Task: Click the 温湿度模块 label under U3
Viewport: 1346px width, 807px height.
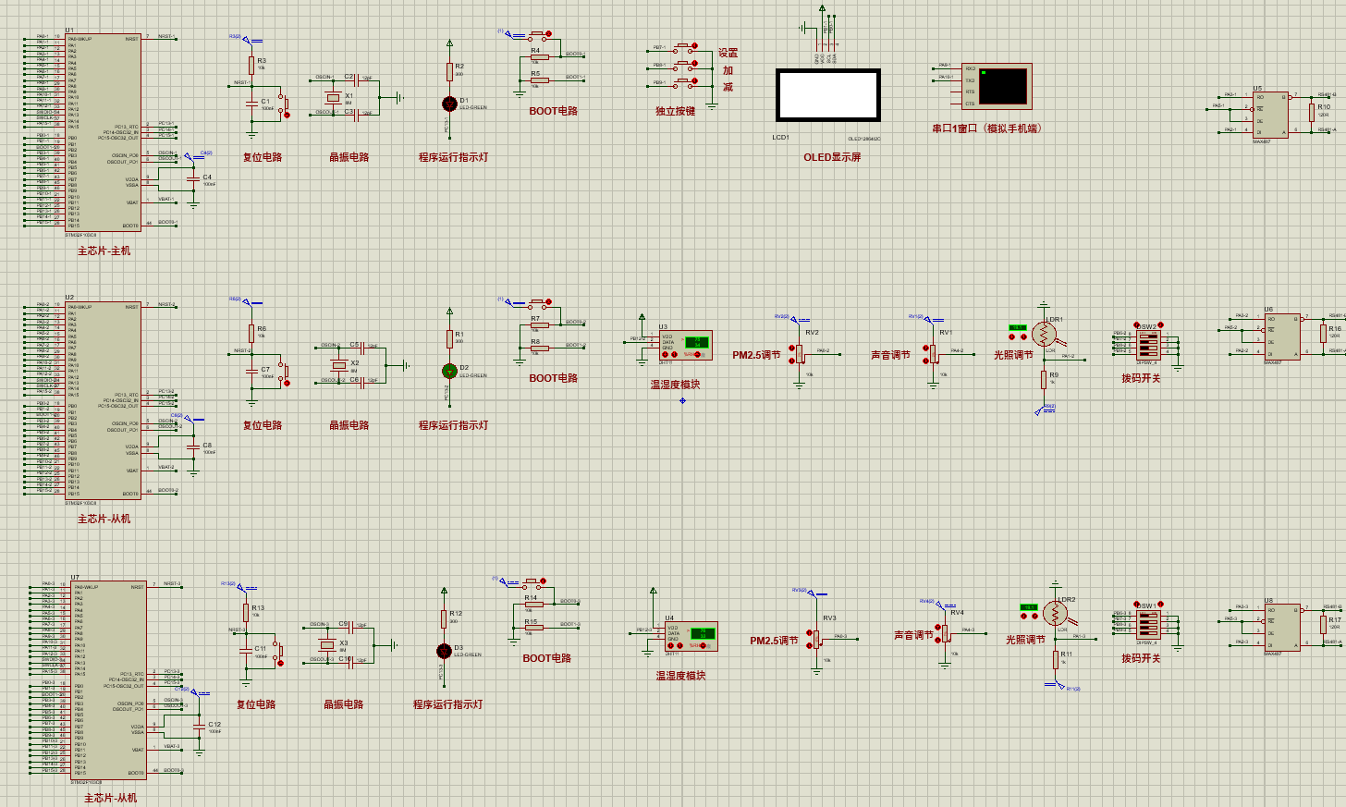Action: point(675,385)
